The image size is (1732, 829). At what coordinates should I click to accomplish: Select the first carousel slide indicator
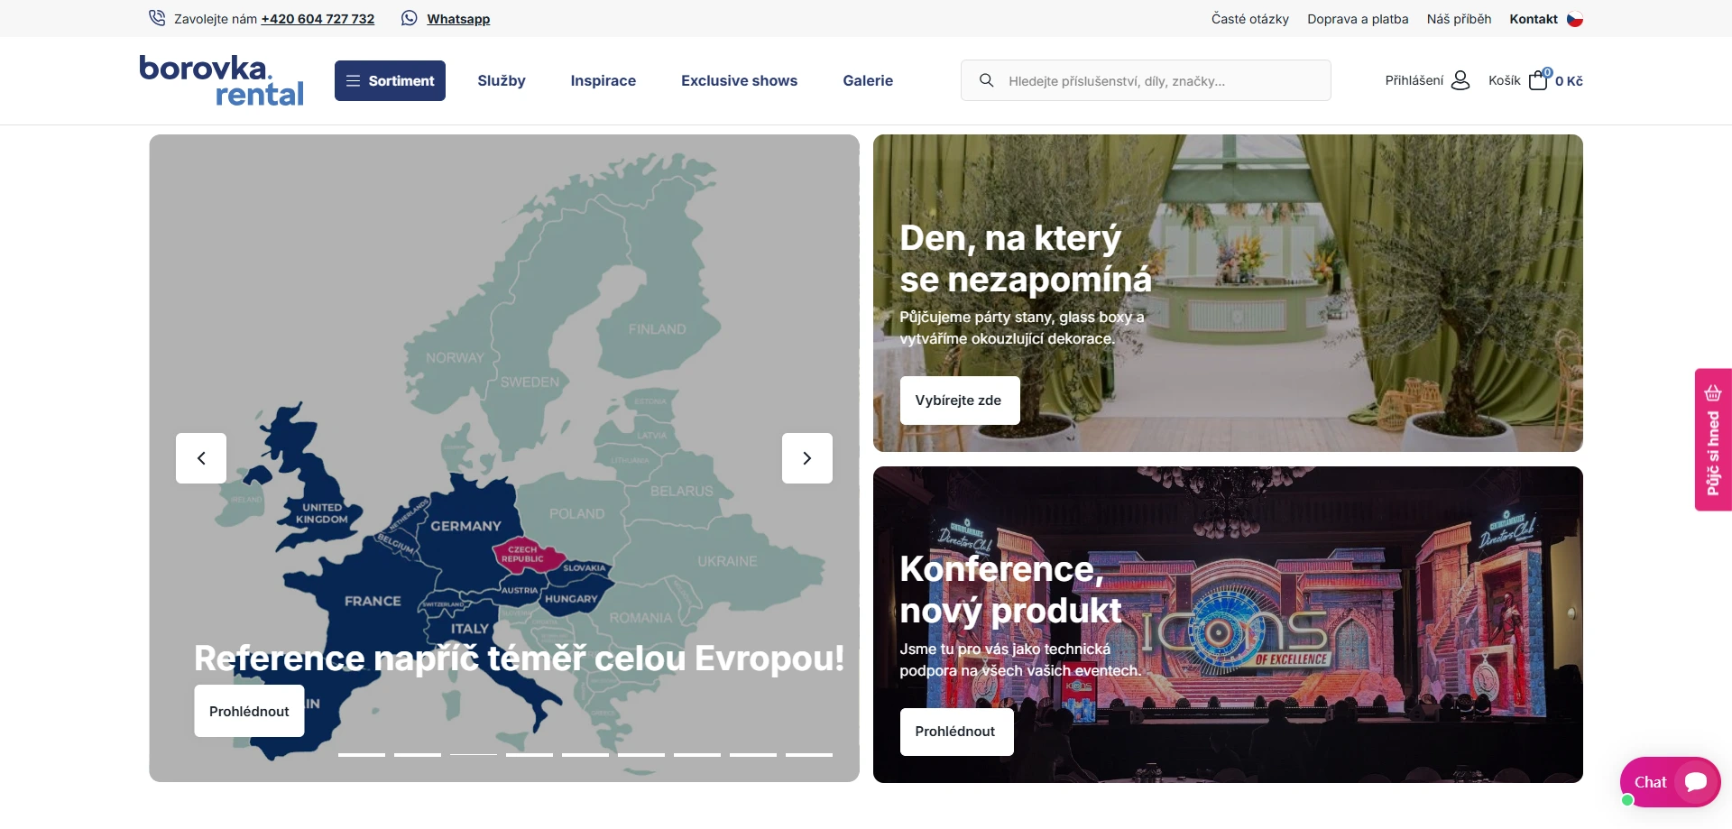pos(362,754)
